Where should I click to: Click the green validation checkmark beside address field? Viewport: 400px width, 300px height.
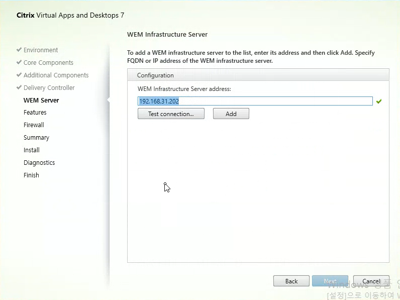click(379, 102)
